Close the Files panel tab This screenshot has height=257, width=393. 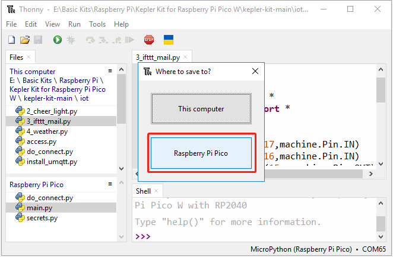tap(28, 57)
